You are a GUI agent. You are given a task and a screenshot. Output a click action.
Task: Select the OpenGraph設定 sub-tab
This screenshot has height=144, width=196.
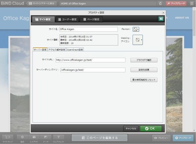(x=75, y=50)
